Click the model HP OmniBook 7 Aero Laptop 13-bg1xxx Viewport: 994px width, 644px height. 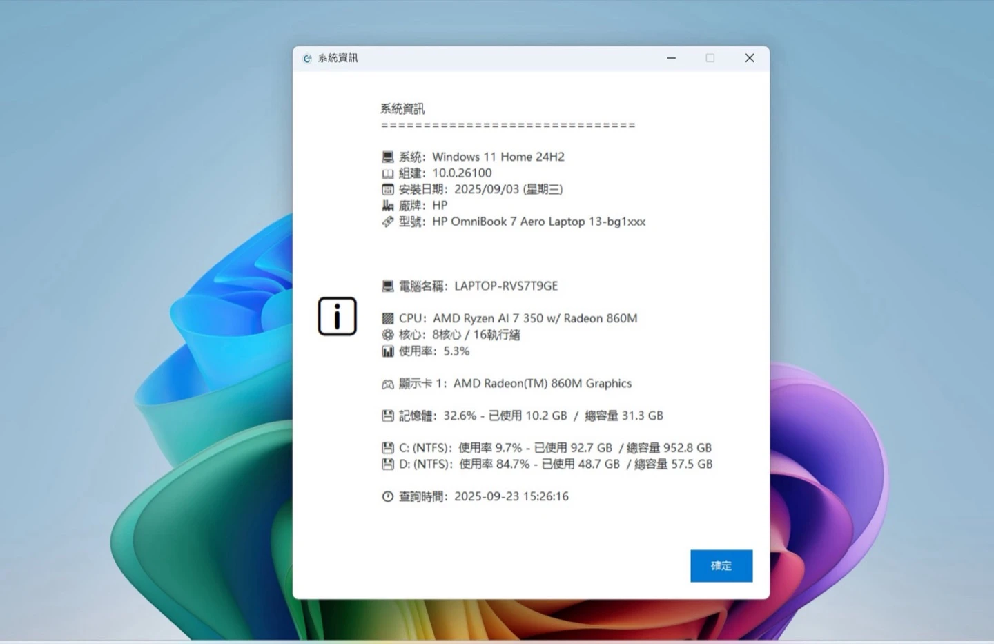(x=539, y=222)
